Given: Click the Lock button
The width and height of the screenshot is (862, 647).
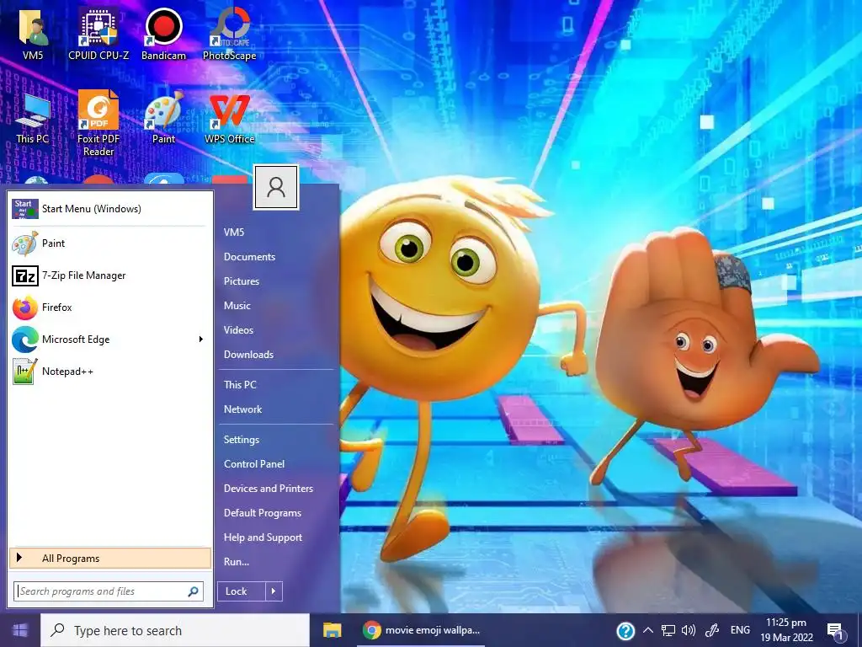Looking at the screenshot, I should click(x=242, y=591).
